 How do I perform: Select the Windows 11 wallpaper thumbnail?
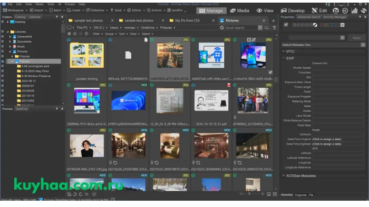[x=128, y=100]
